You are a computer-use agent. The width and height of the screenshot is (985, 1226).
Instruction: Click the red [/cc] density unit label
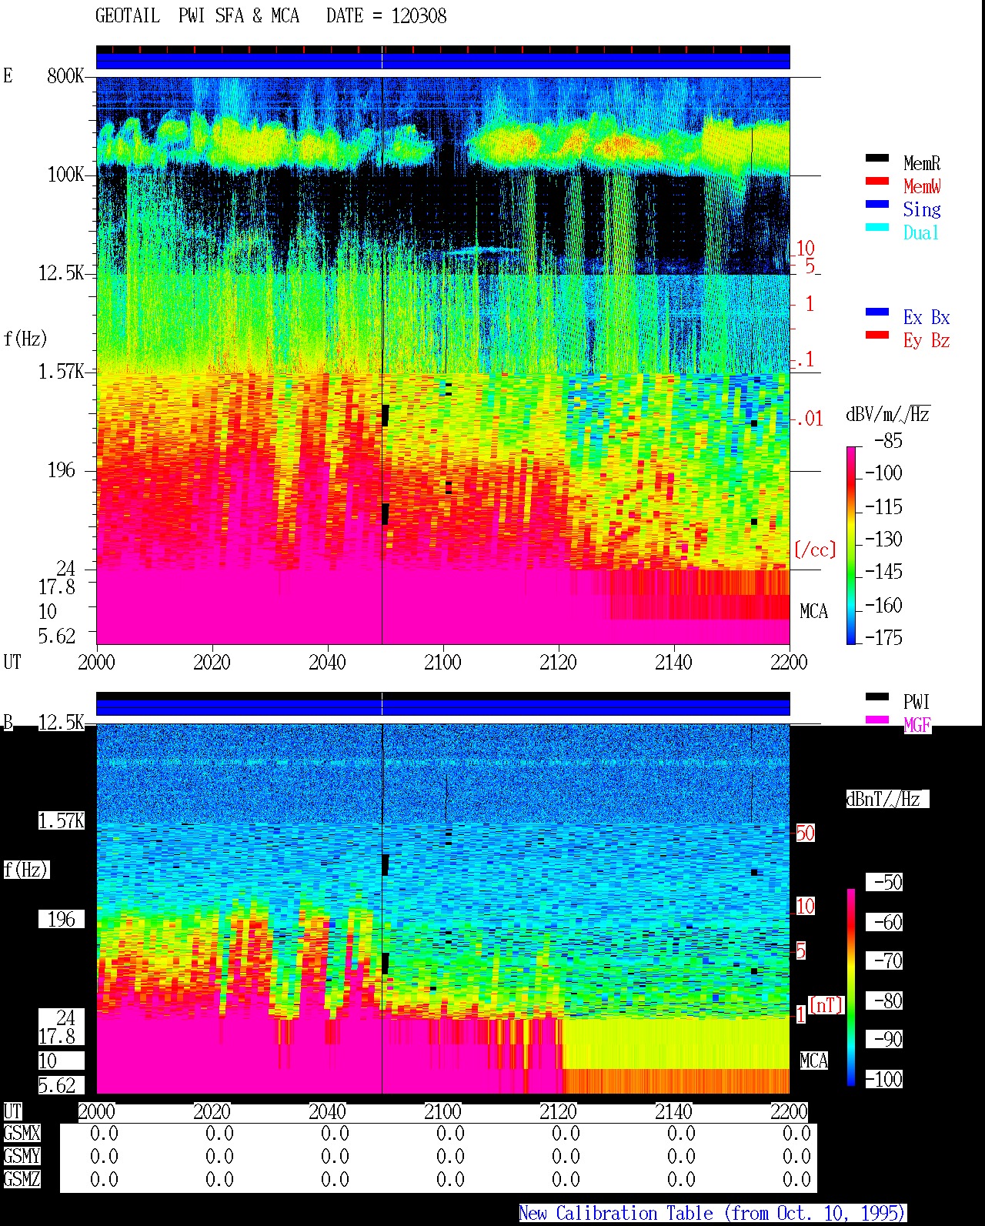point(815,550)
